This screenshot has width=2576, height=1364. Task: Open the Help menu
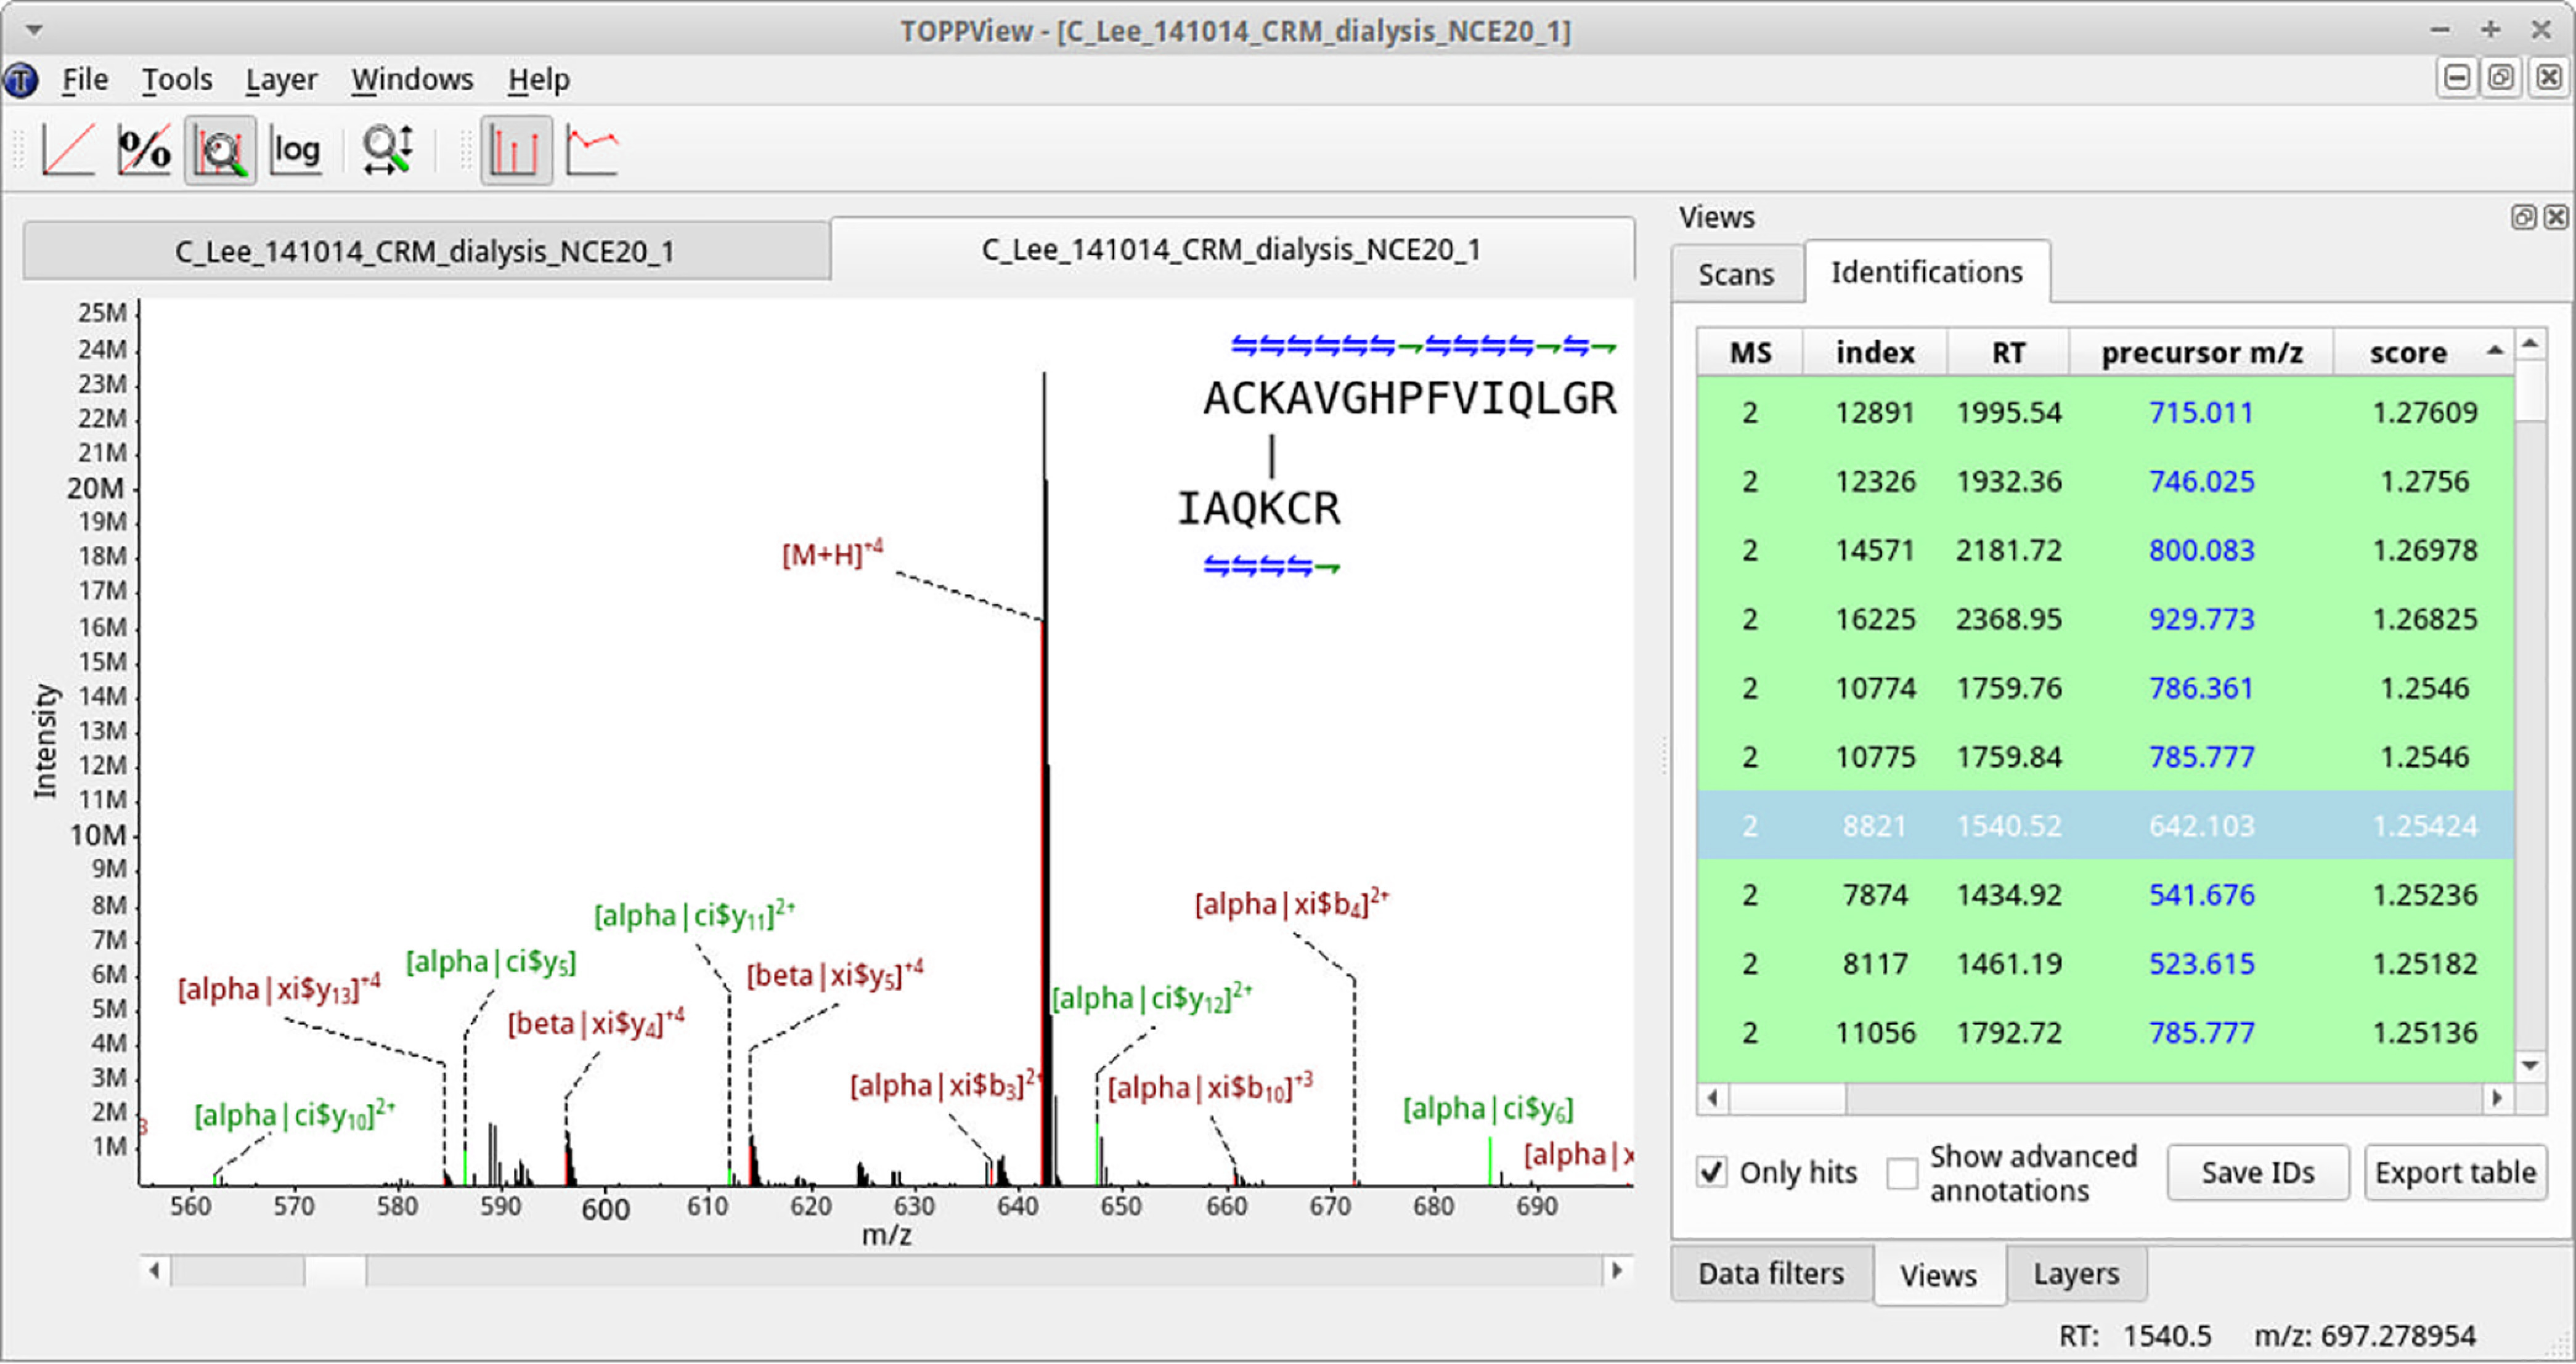click(538, 80)
